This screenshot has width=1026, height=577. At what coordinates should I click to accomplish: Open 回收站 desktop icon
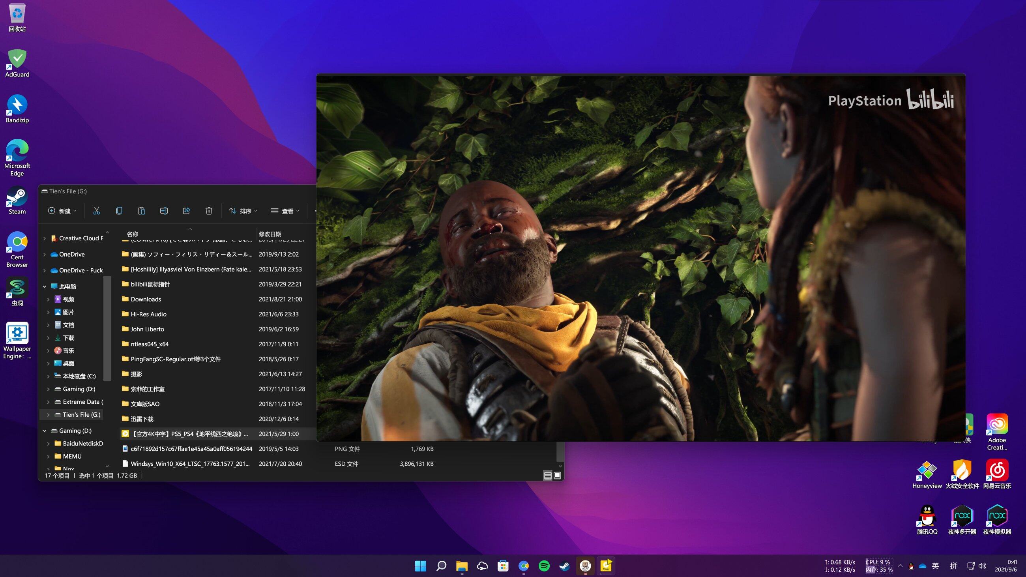[x=17, y=18]
